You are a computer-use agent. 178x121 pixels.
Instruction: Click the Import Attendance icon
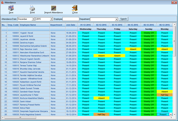tap(54, 8)
